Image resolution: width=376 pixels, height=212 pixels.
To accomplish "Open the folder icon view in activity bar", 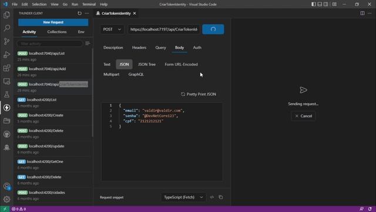I will 6,121.
